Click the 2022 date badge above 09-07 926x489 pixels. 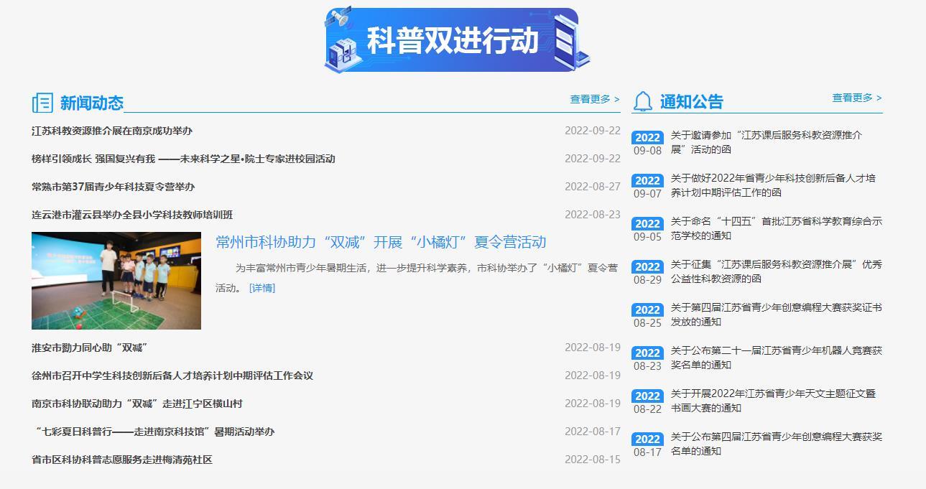pos(647,180)
